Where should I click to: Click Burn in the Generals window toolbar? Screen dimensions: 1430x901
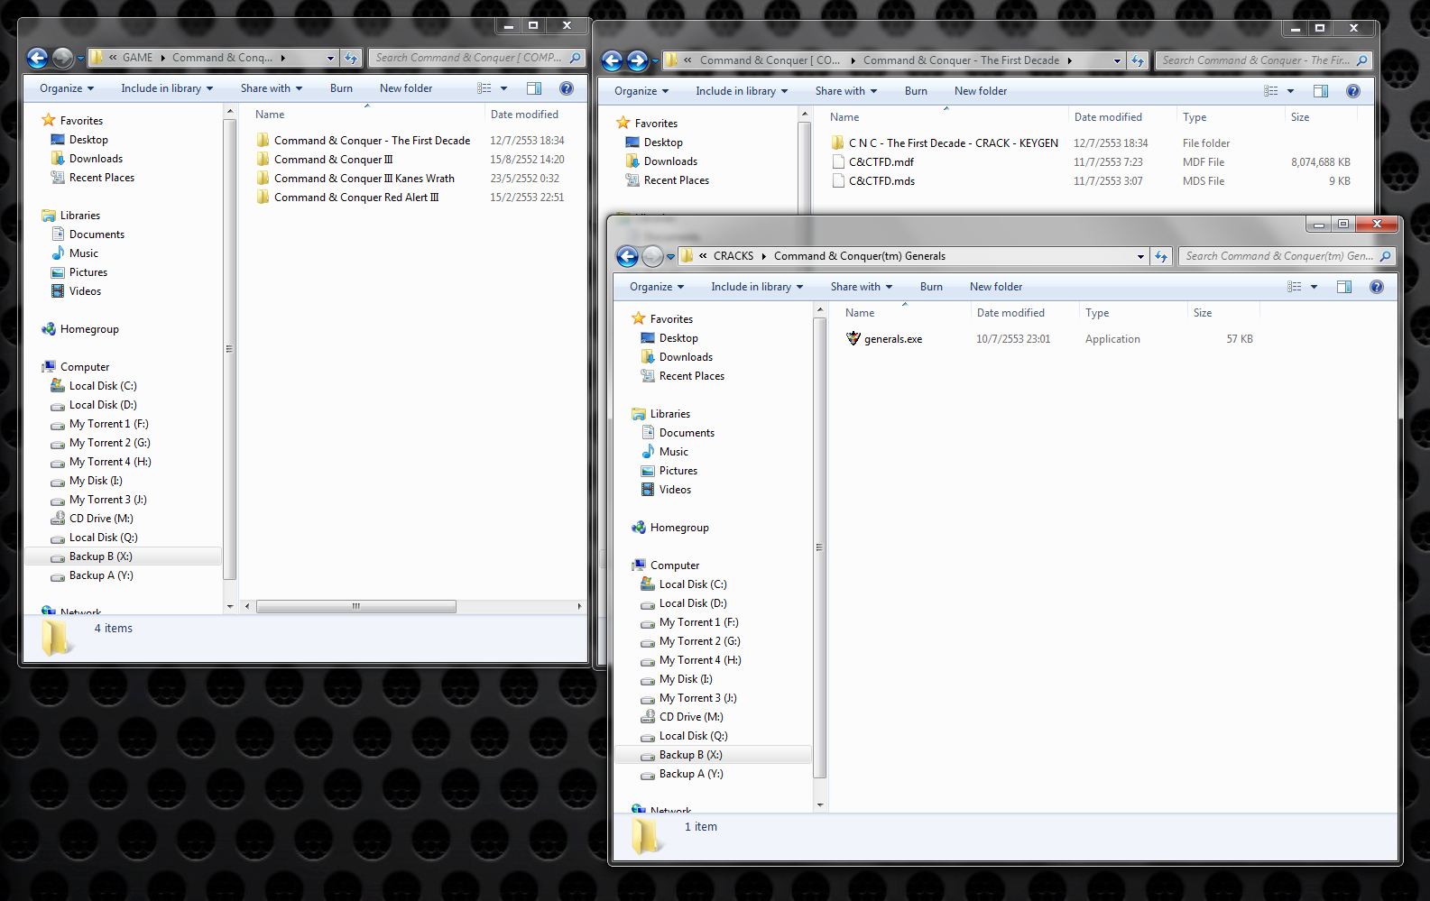pos(931,287)
